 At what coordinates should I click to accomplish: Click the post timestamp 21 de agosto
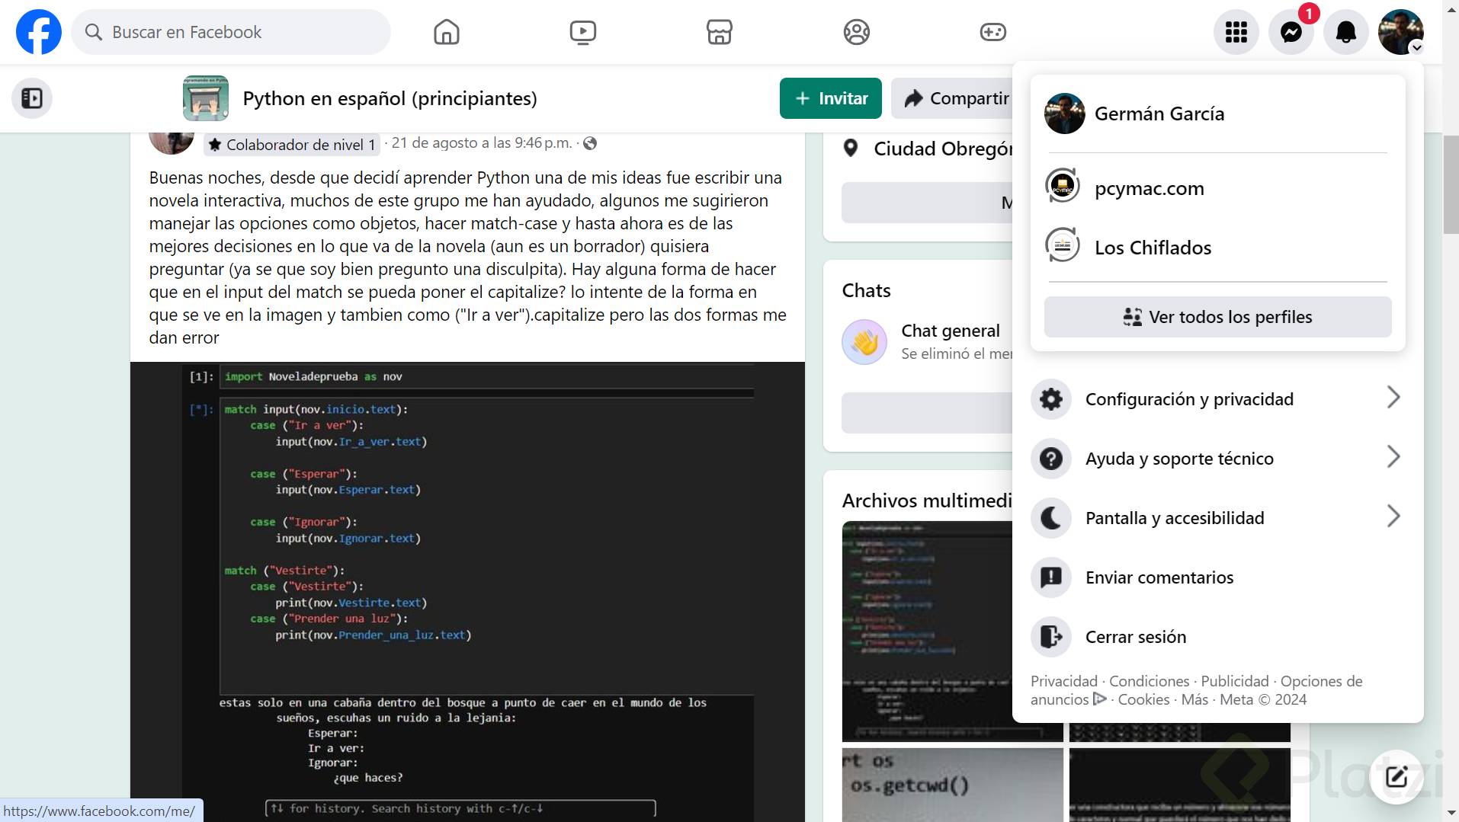click(482, 143)
